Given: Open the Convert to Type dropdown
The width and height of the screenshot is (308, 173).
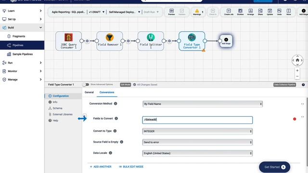Looking at the screenshot, I should click(197, 131).
